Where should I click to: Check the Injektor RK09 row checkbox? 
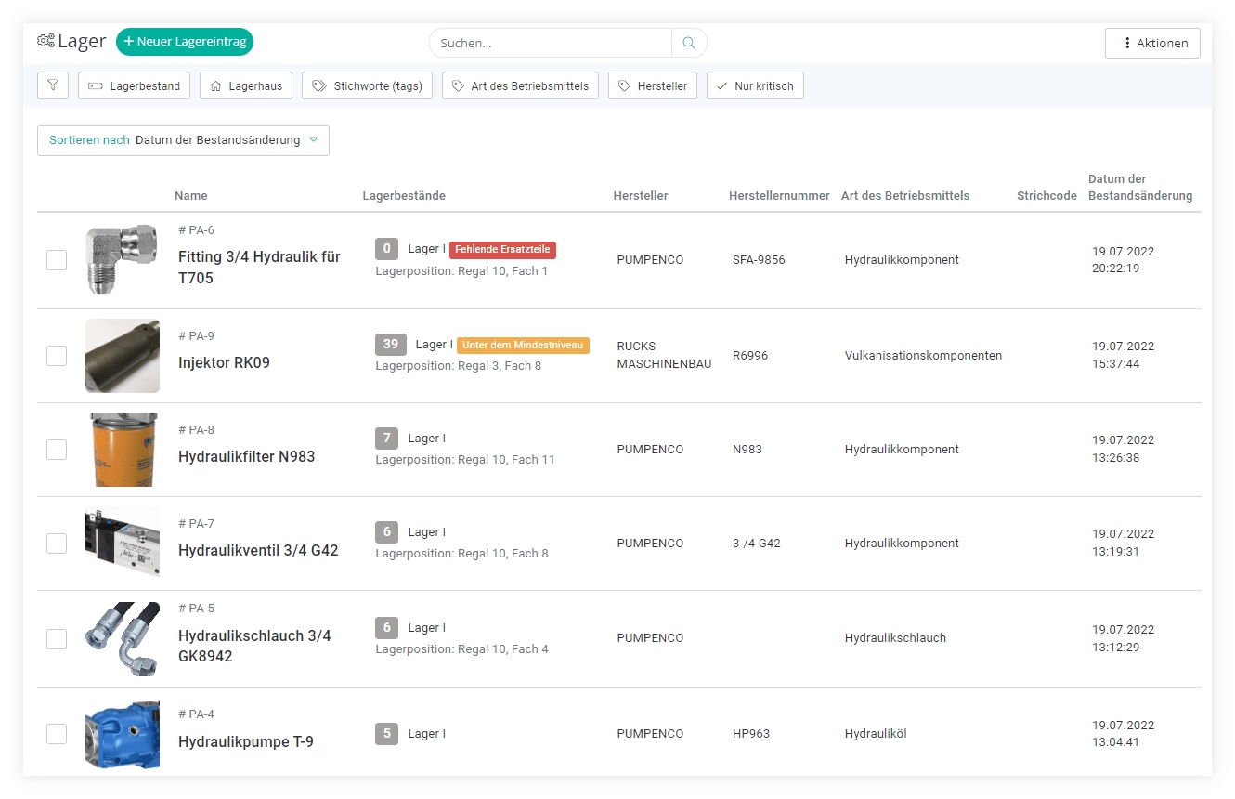pos(57,356)
